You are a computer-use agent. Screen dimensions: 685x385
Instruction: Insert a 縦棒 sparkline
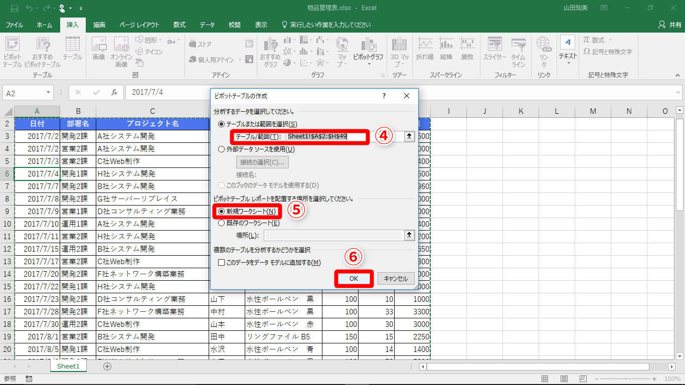tap(446, 48)
